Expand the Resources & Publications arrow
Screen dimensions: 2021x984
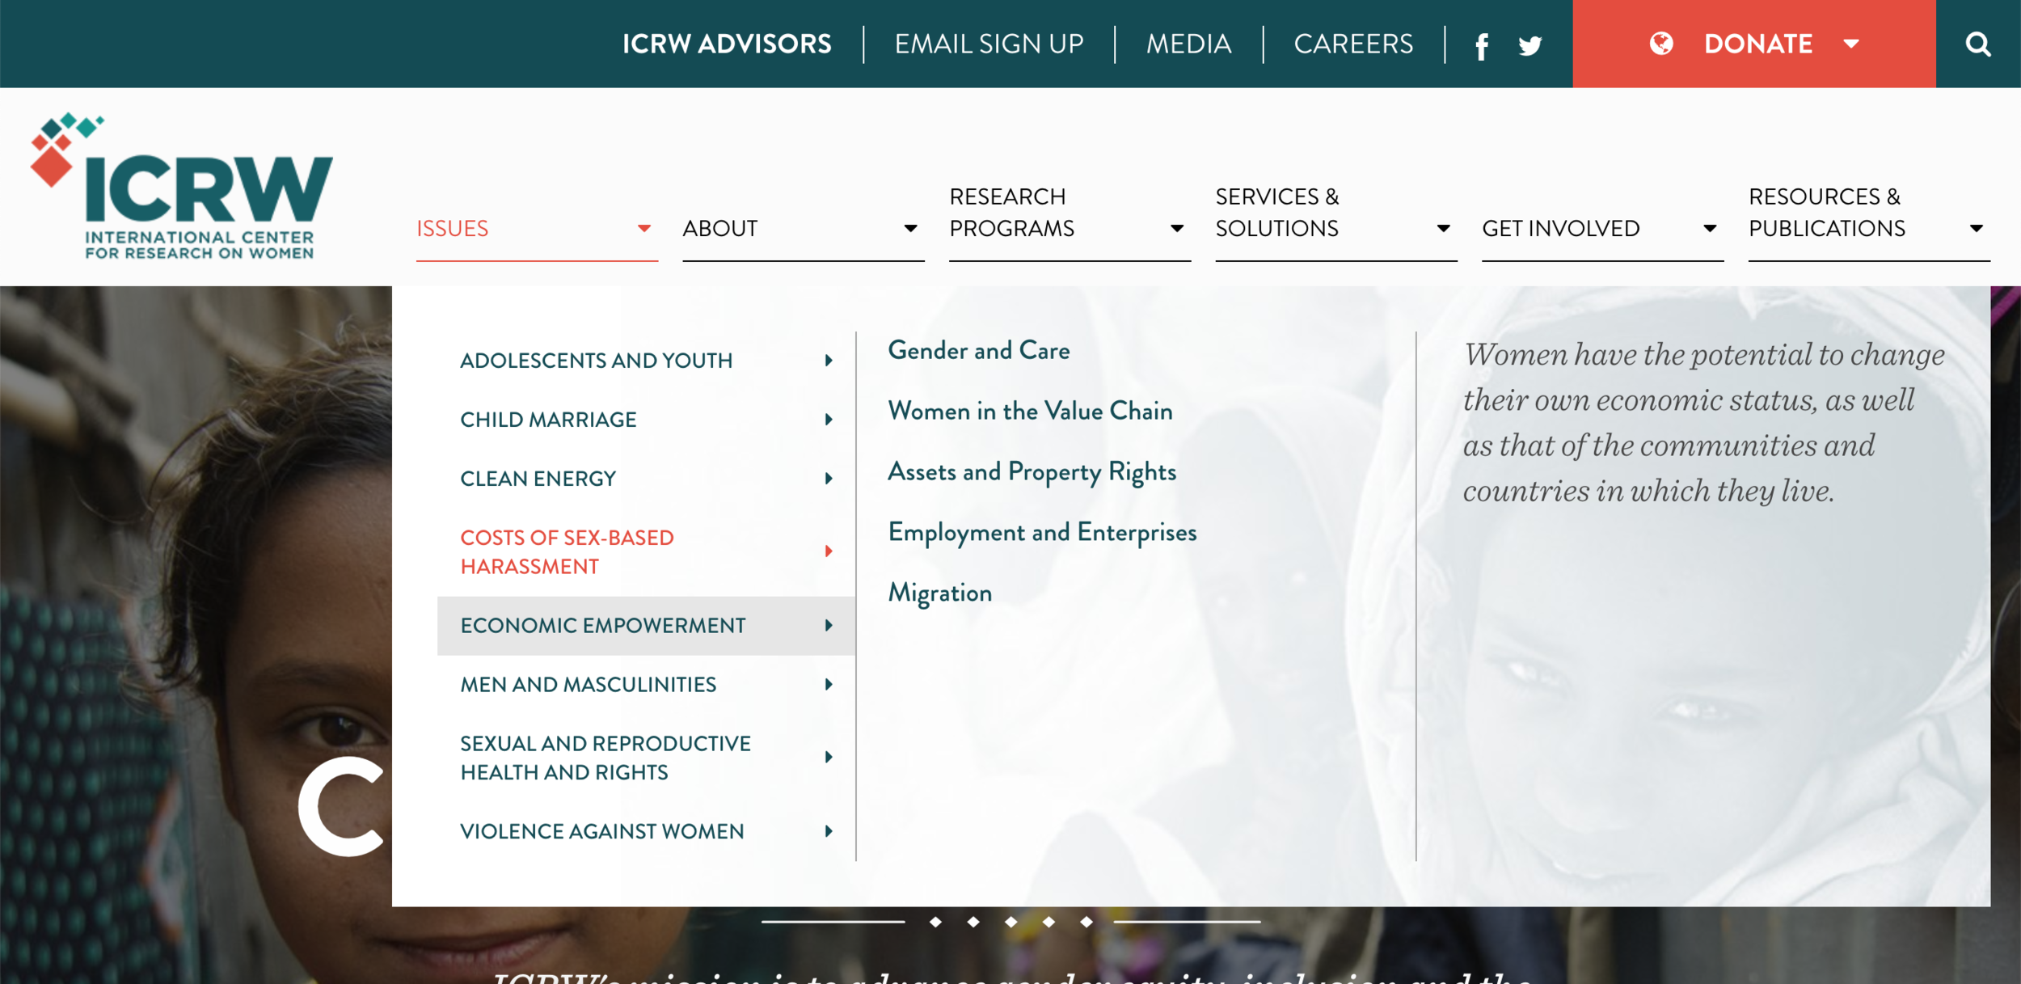tap(1976, 229)
